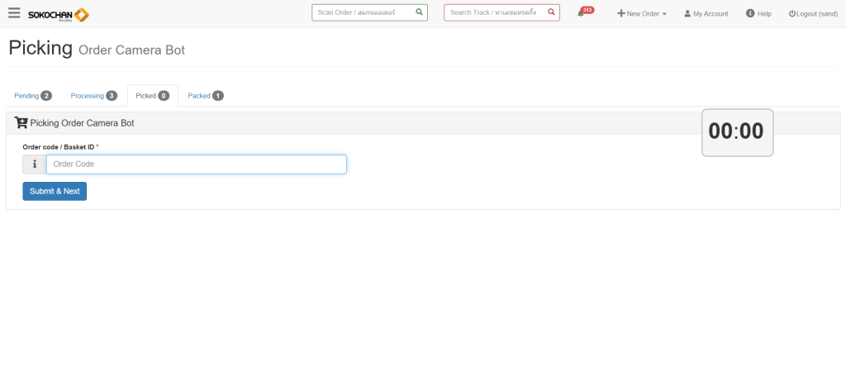Open the Help page

[x=758, y=14]
